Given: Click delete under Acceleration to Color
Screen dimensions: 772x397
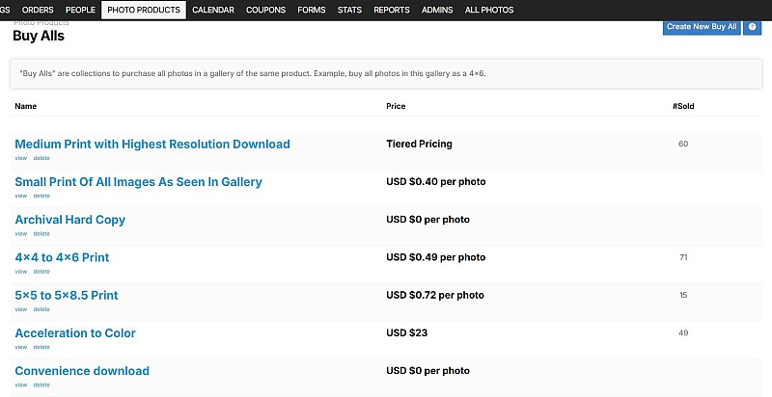Looking at the screenshot, I should tap(41, 347).
